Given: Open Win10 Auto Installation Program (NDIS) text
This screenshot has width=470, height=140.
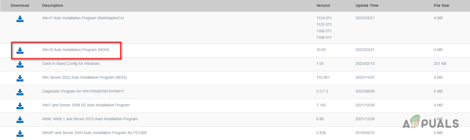Looking at the screenshot, I should click(x=76, y=50).
